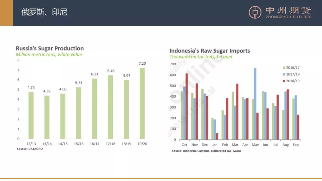Click the 700 y-axis label on Indonesia chart
The image size is (322, 181).
tap(173, 64)
